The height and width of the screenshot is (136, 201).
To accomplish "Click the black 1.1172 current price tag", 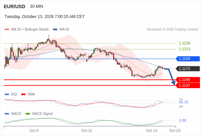I will (x=188, y=69).
